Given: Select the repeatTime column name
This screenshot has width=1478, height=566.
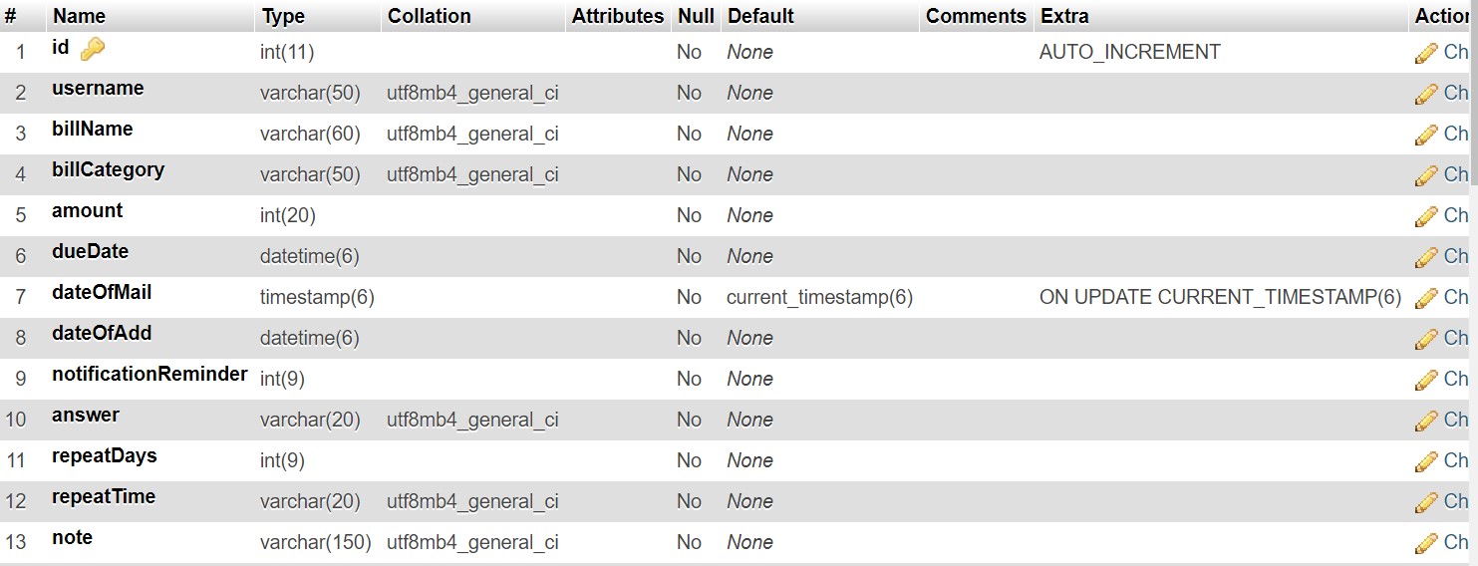Looking at the screenshot, I should point(104,496).
